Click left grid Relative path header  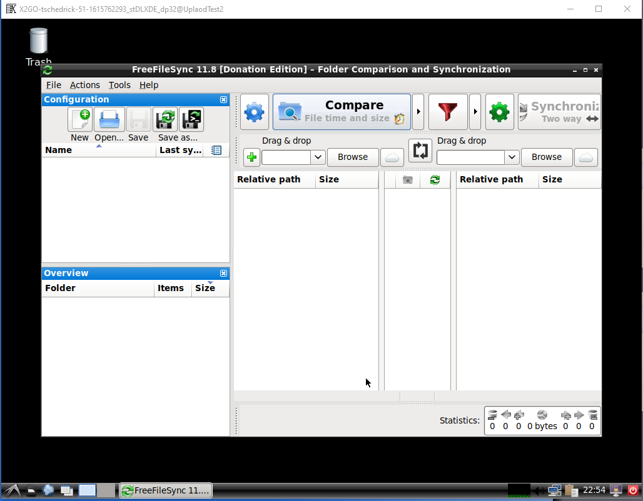275,180
